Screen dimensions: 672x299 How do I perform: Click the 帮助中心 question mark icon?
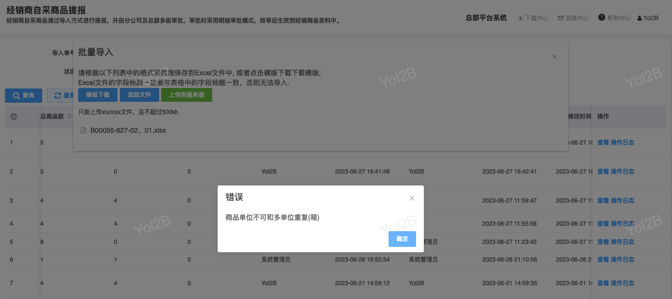(601, 18)
